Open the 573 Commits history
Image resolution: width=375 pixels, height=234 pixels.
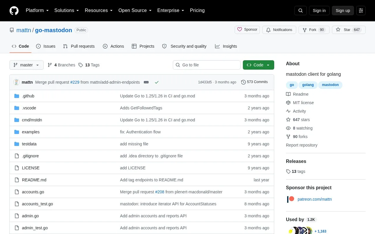(254, 82)
